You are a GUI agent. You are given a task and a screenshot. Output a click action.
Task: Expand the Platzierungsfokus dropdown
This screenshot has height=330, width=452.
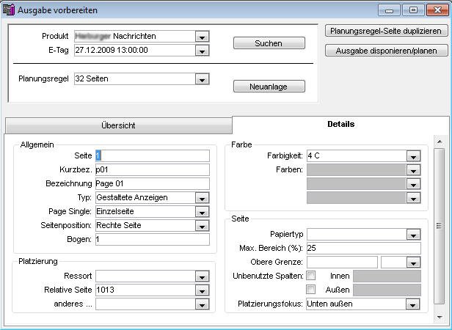413,304
